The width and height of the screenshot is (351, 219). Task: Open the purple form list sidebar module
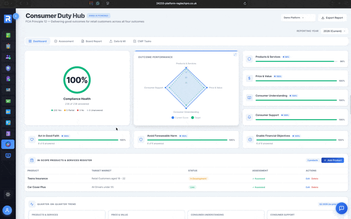click(x=8, y=134)
